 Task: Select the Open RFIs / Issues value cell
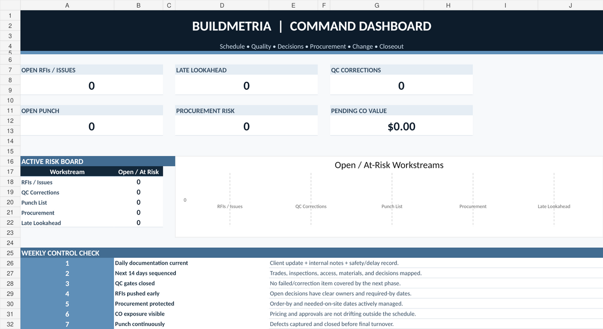click(91, 85)
